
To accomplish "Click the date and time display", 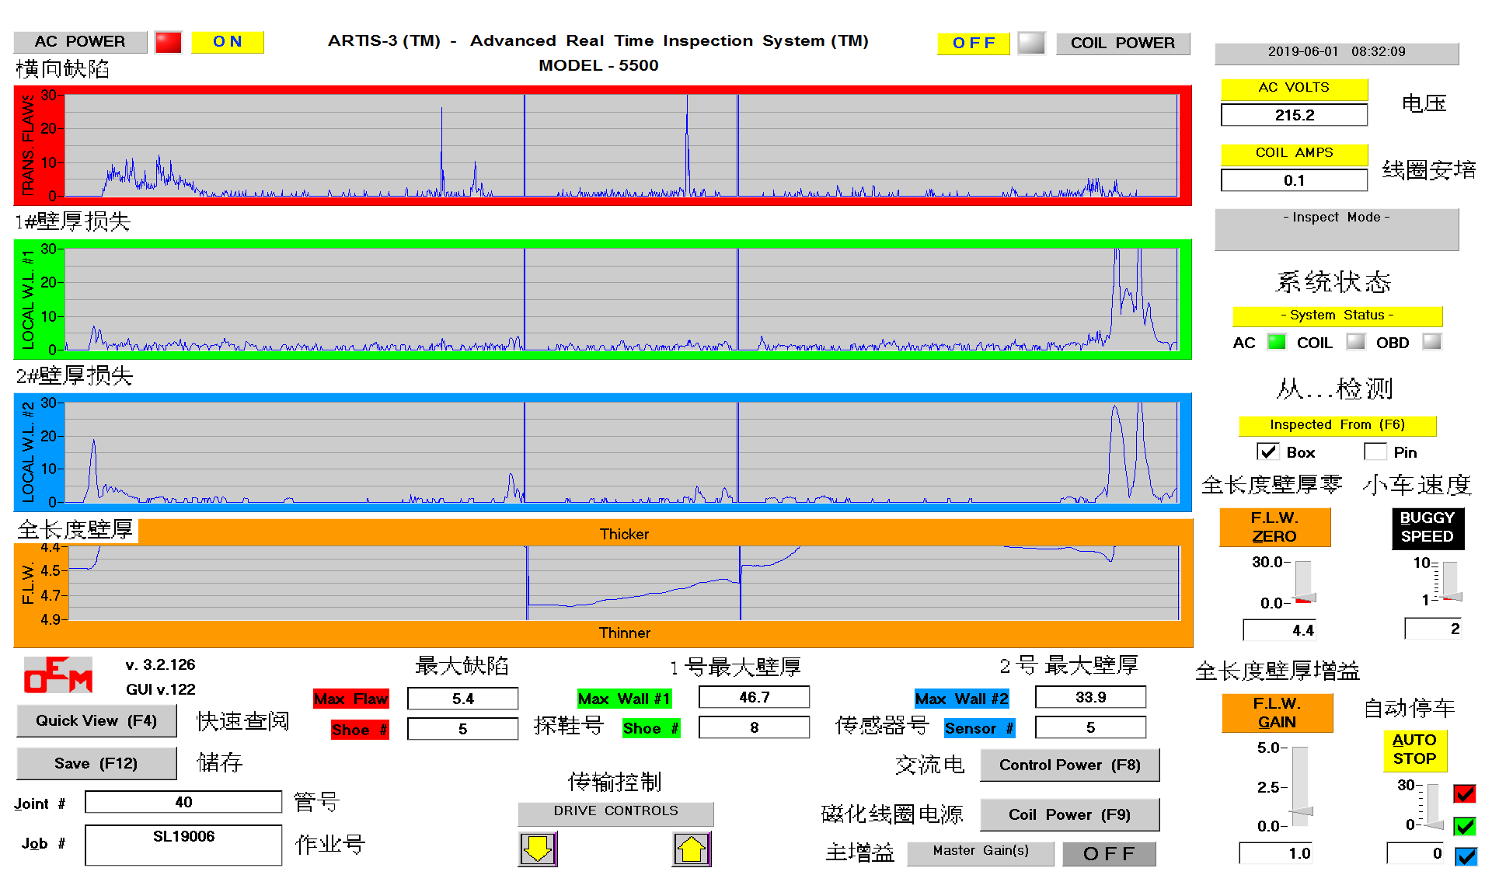I will pos(1337,52).
